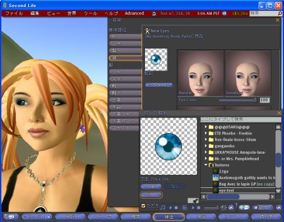Select the スキン body part tab

click(x=125, y=43)
